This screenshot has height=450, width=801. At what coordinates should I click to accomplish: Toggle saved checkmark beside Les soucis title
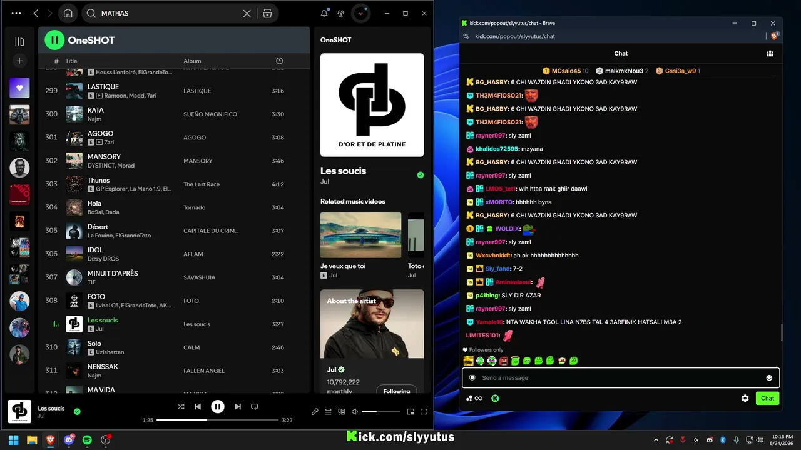[x=421, y=175]
